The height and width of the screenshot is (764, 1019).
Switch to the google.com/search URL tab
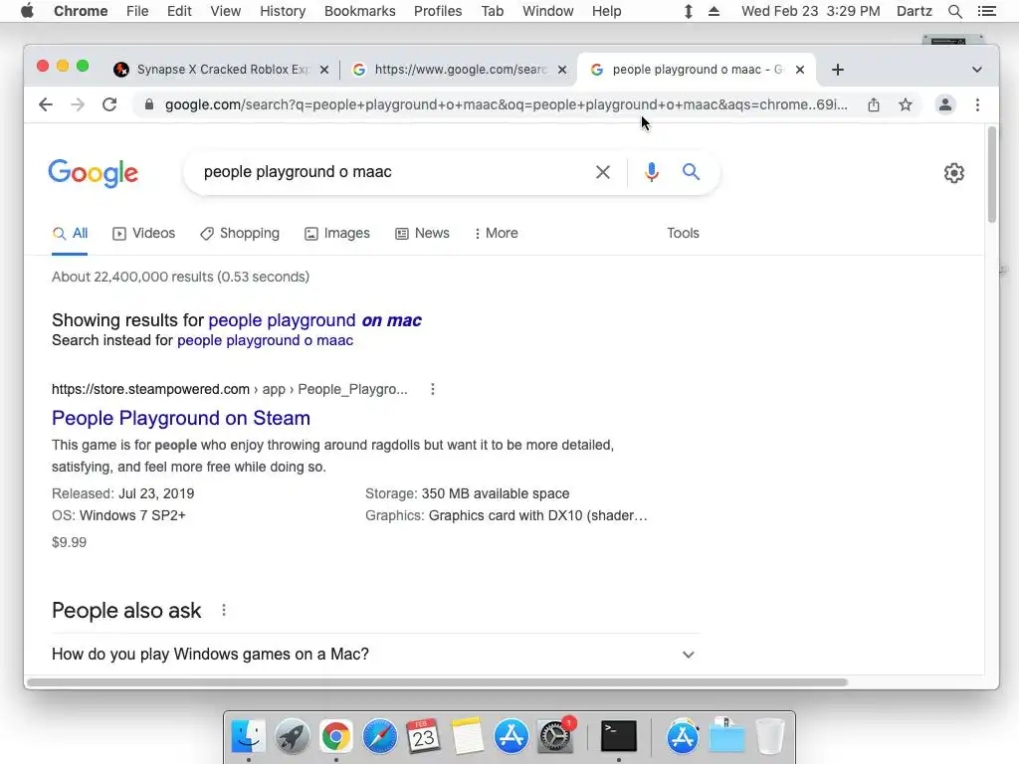click(459, 70)
